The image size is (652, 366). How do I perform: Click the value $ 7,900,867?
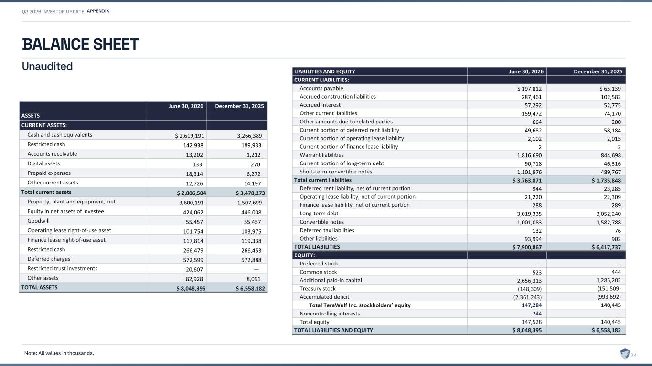click(x=526, y=247)
